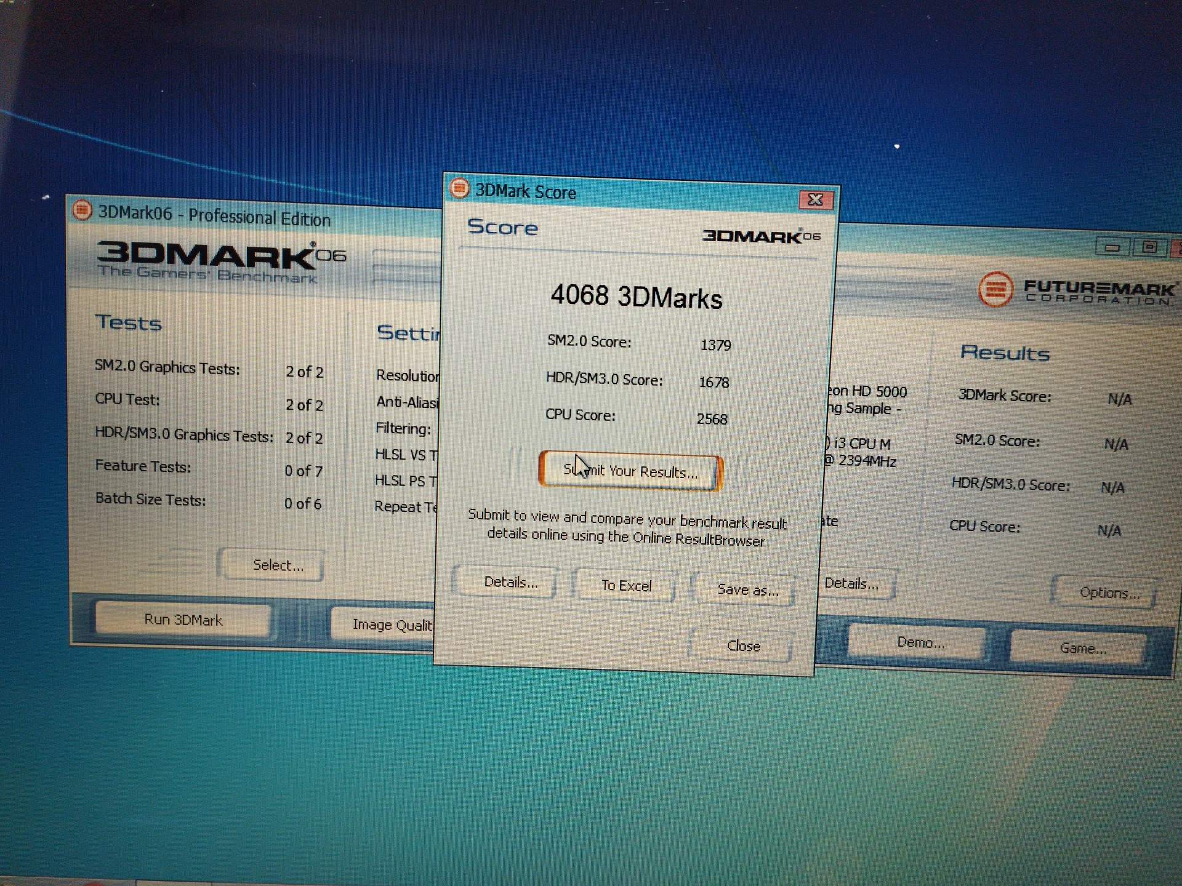Click CPU Score value 2568
Viewport: 1182px width, 886px height.
(712, 419)
